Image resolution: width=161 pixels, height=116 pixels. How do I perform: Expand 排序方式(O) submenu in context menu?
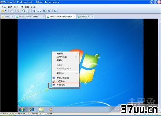coord(65,57)
